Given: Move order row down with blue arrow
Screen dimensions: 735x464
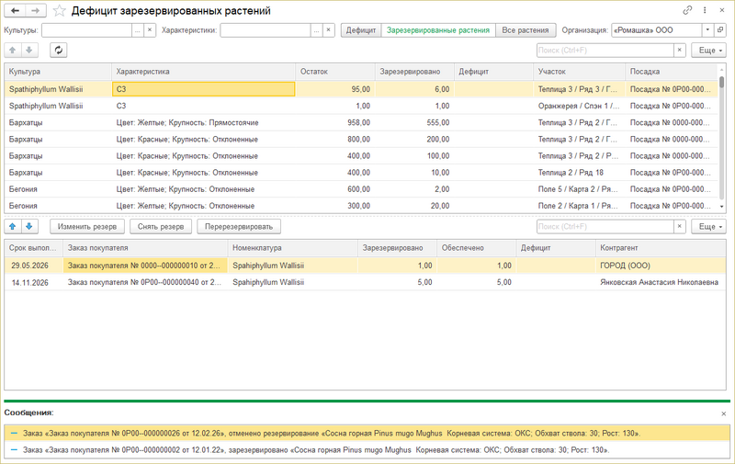Looking at the screenshot, I should 30,226.
